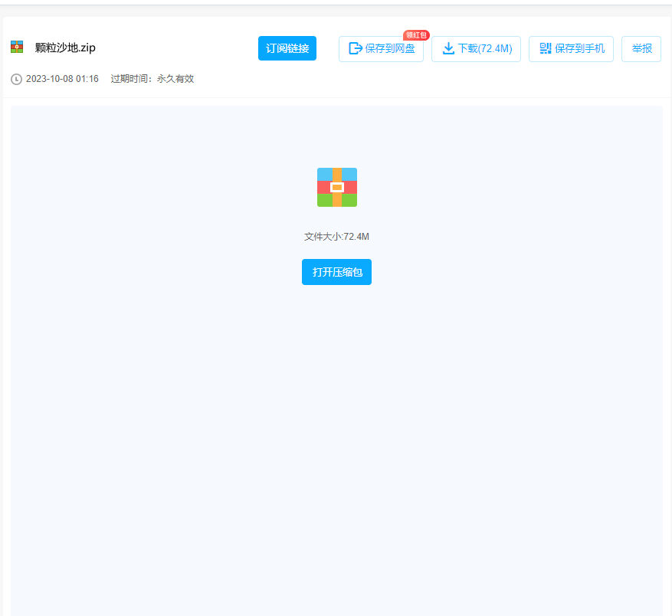Click 保存到网盘 button

381,49
